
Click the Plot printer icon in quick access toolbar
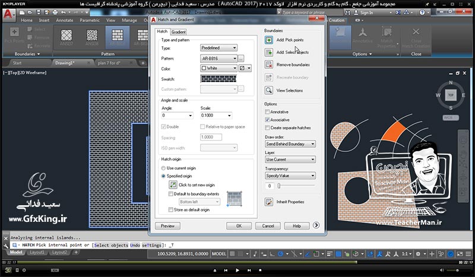(55, 12)
